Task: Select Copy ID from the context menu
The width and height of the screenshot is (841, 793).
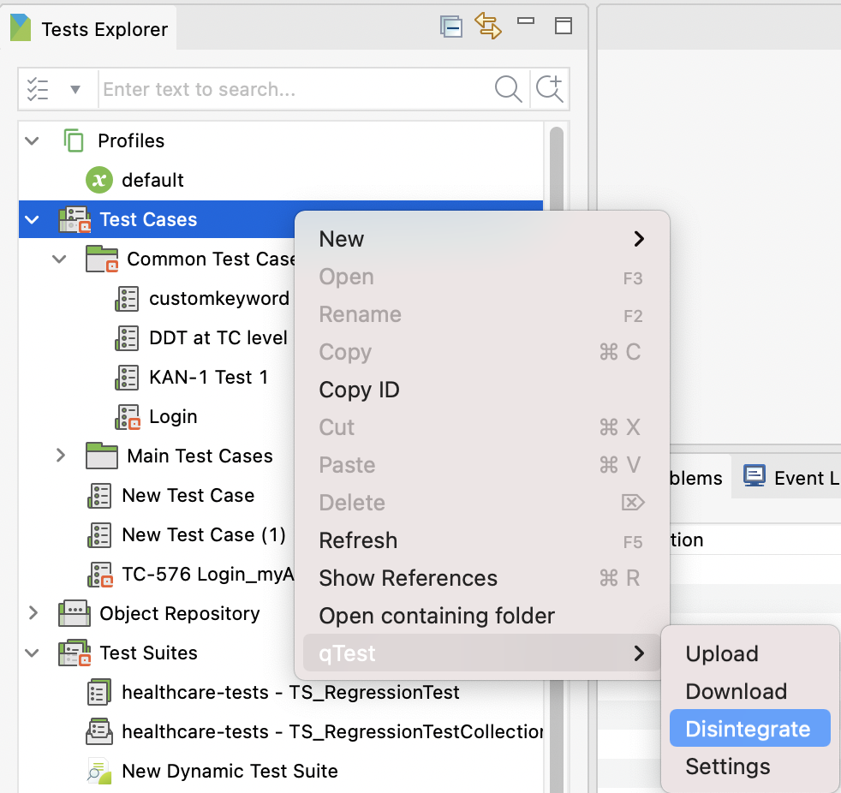Action: pyautogui.click(x=360, y=390)
